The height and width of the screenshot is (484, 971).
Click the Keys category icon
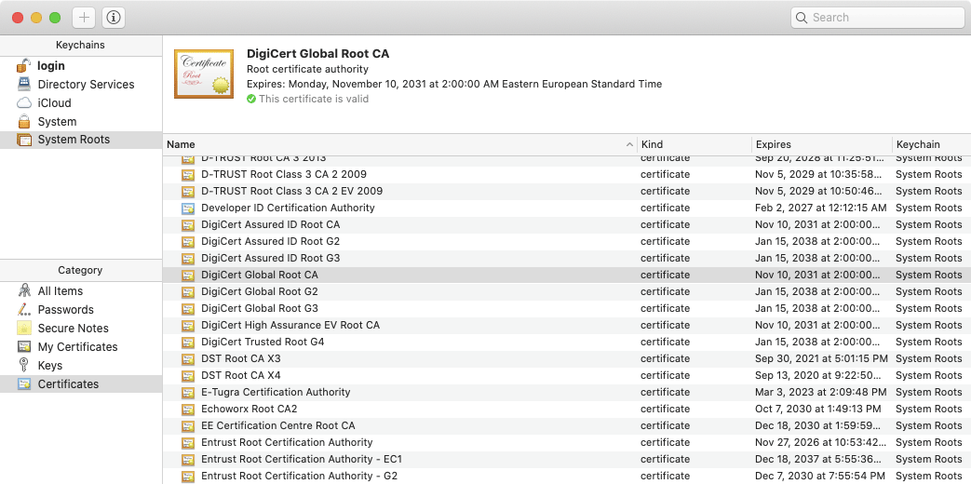point(24,366)
